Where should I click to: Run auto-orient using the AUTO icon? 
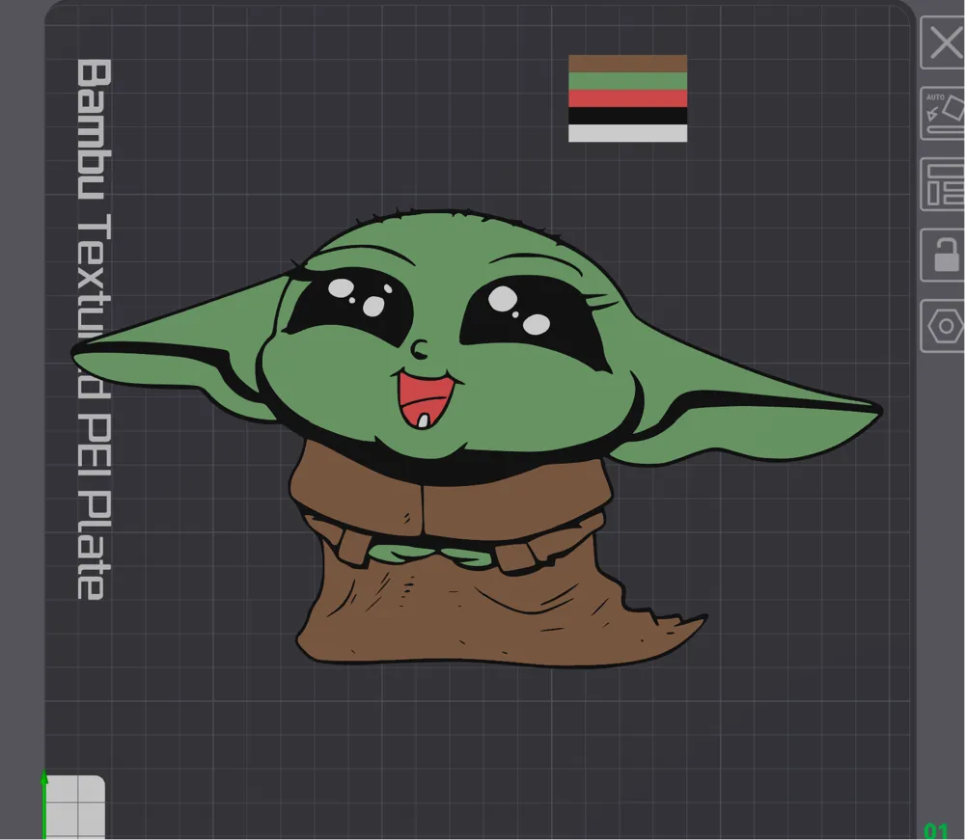coord(943,110)
